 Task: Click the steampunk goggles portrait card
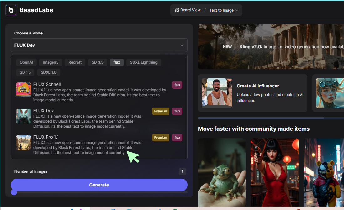(x=330, y=93)
